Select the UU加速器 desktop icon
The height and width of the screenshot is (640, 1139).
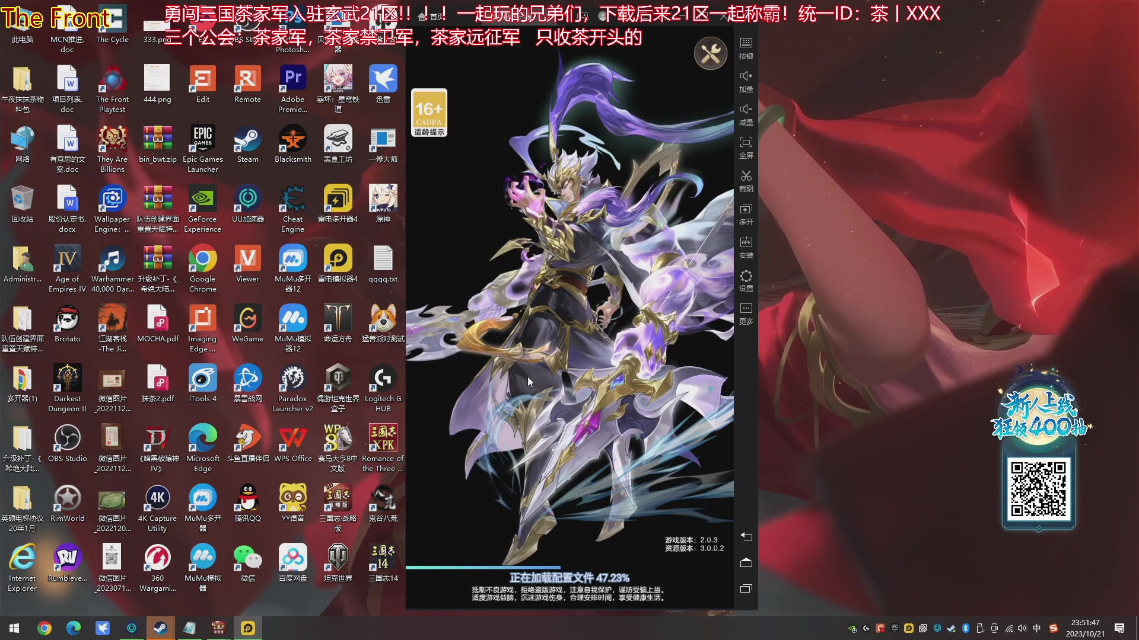click(x=247, y=204)
